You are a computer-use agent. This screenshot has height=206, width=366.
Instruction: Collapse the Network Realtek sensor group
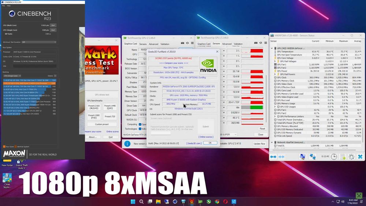click(272, 142)
